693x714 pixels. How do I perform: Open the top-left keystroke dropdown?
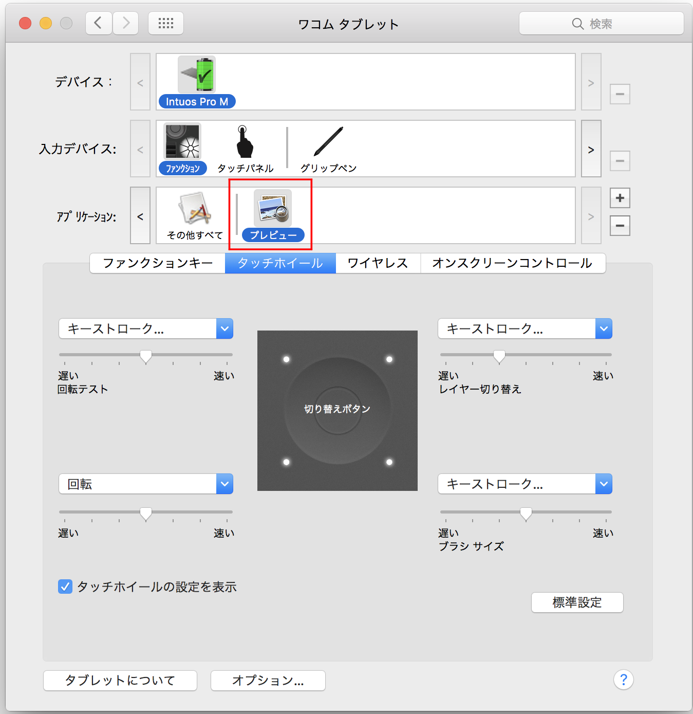(146, 329)
